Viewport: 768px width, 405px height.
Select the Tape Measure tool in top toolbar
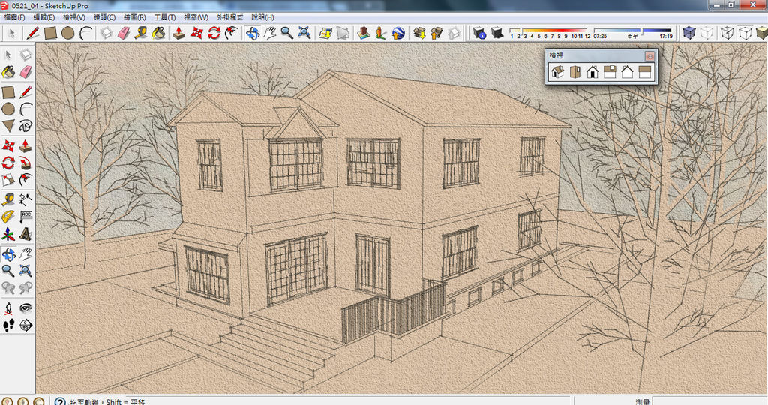click(x=141, y=33)
